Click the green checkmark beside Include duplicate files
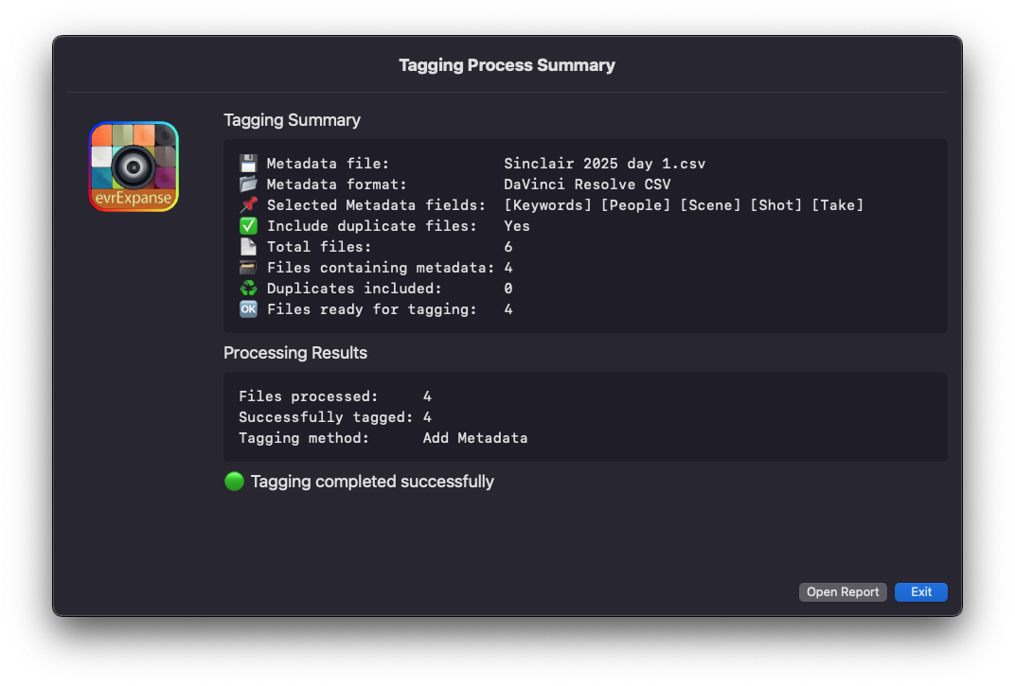1015x686 pixels. (248, 226)
